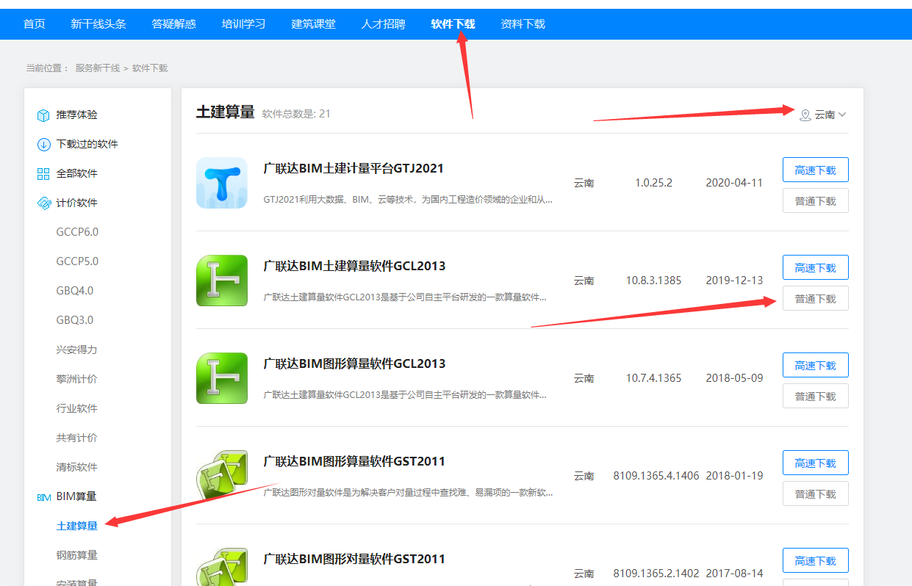Click the 软件总数是: 21 count text
The width and height of the screenshot is (912, 586).
pos(296,114)
